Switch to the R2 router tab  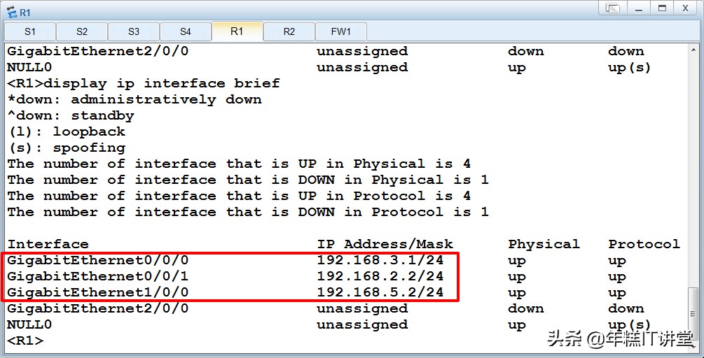click(289, 31)
